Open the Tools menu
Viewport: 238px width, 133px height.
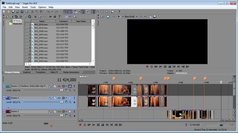pyautogui.click(x=33, y=7)
